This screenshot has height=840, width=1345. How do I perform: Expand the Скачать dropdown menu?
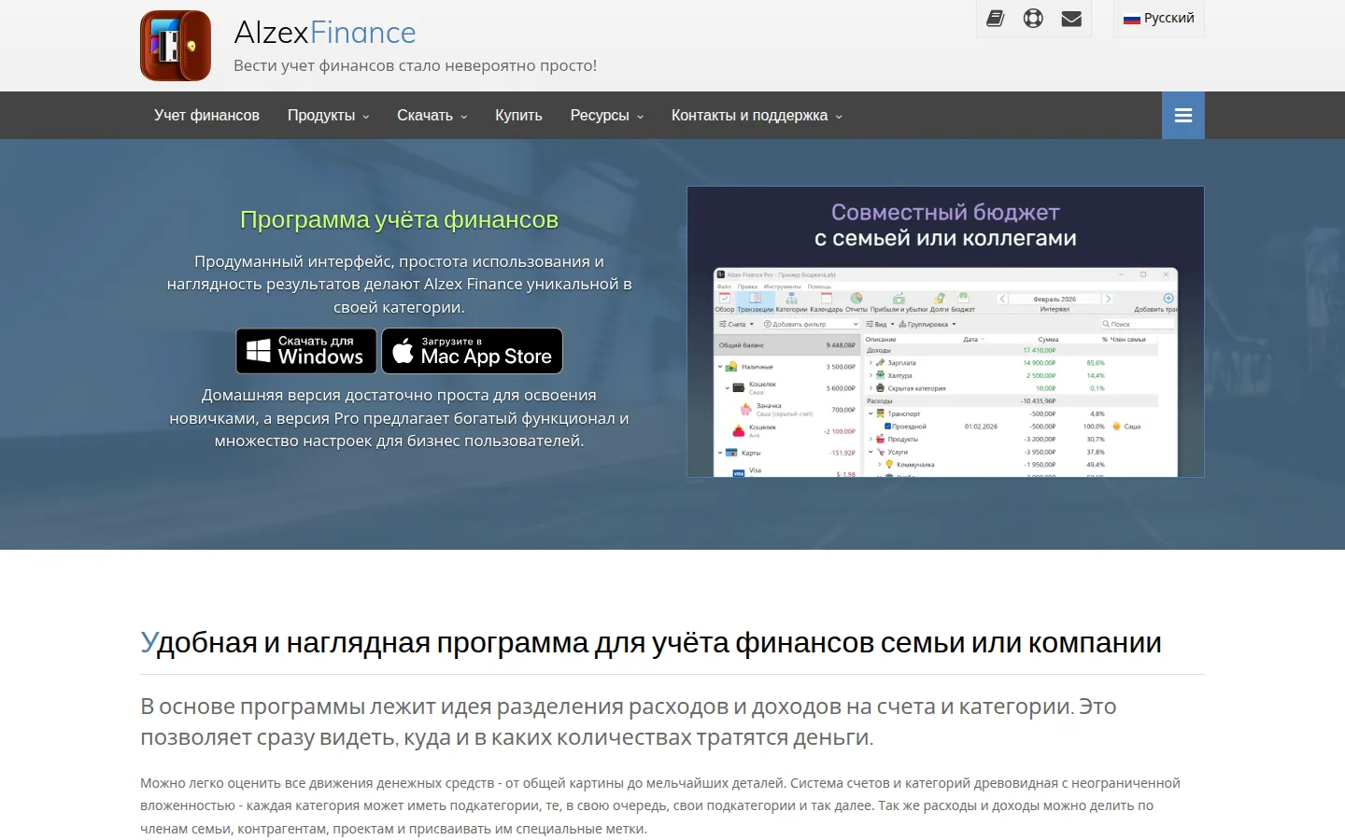pyautogui.click(x=432, y=116)
